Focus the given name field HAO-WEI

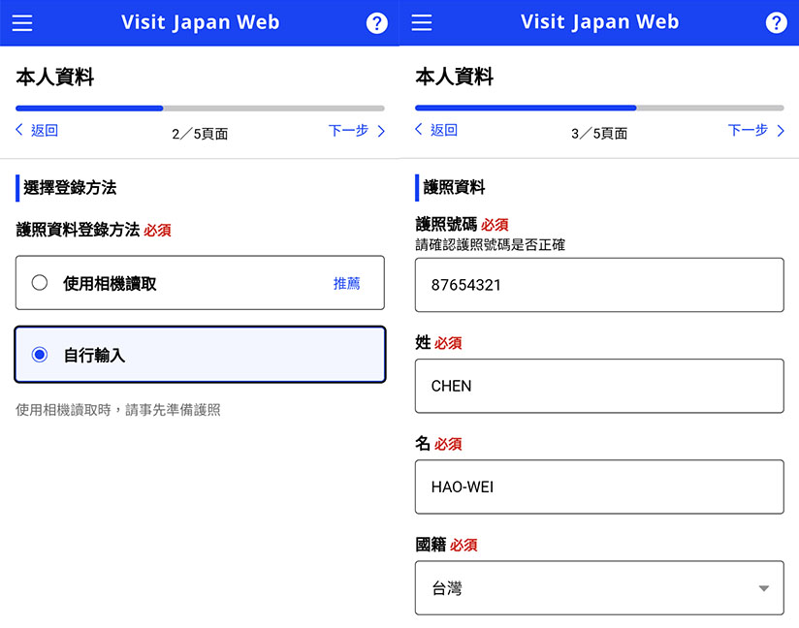click(599, 487)
